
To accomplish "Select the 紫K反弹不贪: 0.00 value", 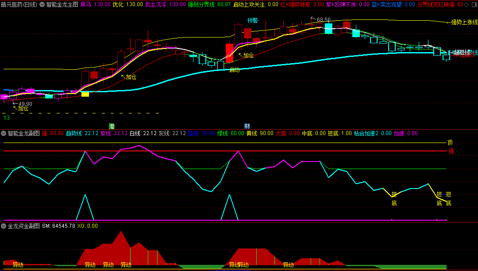I will tap(348, 4).
